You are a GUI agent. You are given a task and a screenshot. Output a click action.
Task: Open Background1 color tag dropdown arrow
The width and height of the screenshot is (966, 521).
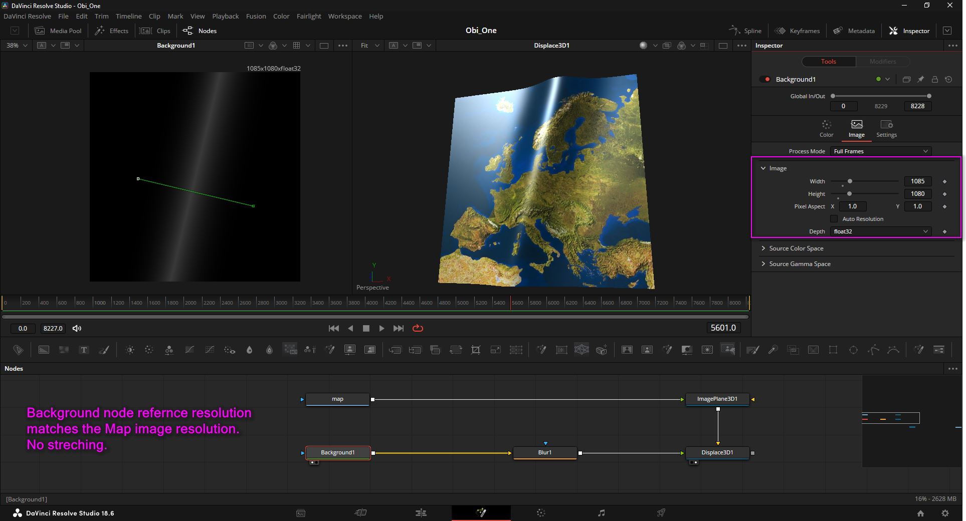click(x=887, y=79)
